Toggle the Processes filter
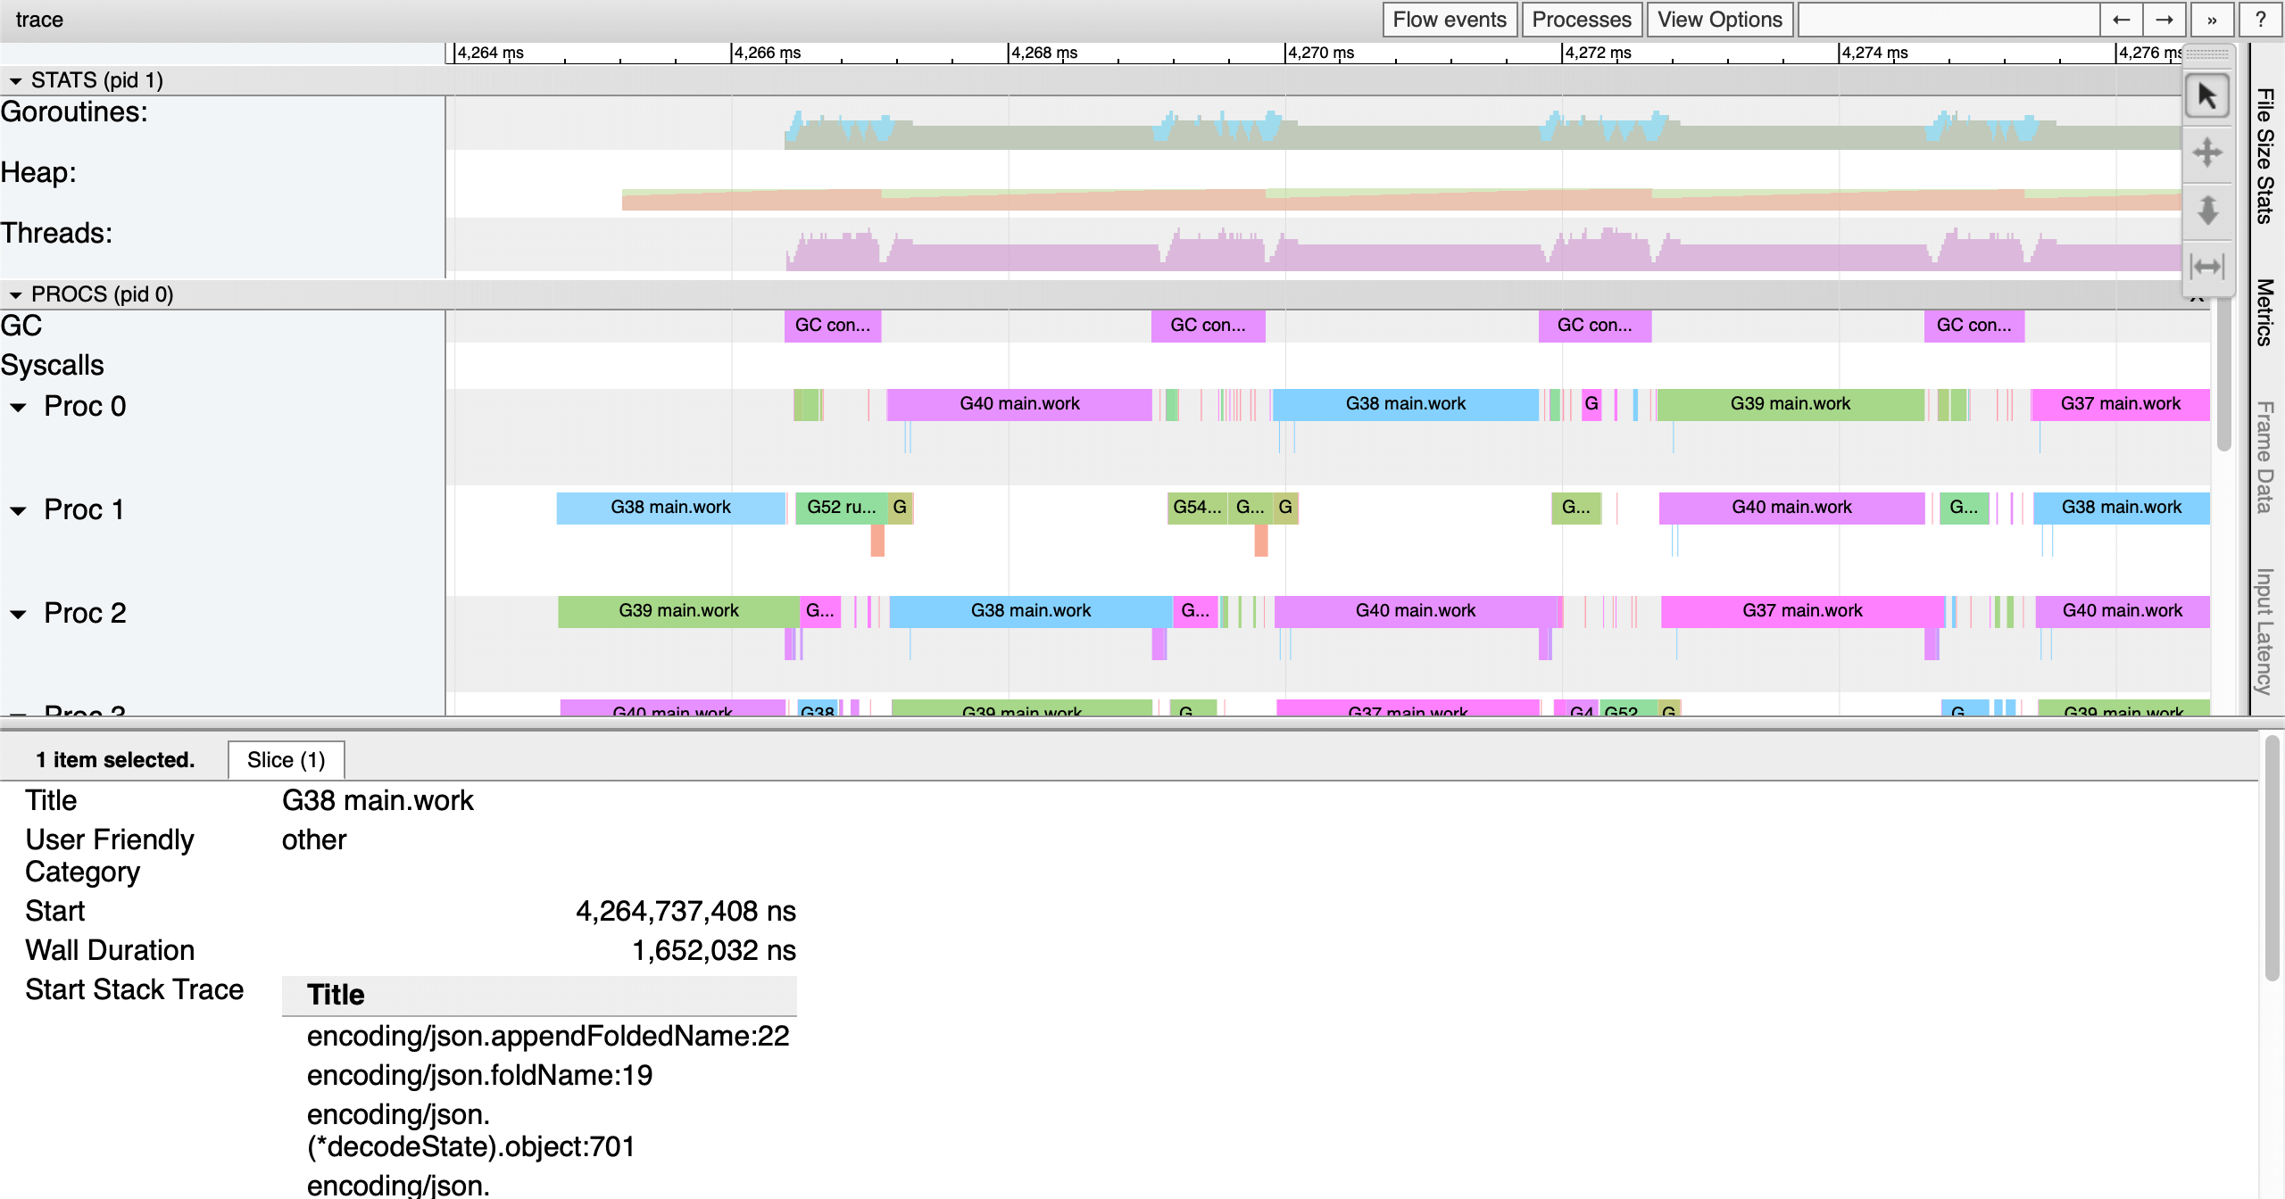The width and height of the screenshot is (2285, 1199). pyautogui.click(x=1582, y=19)
